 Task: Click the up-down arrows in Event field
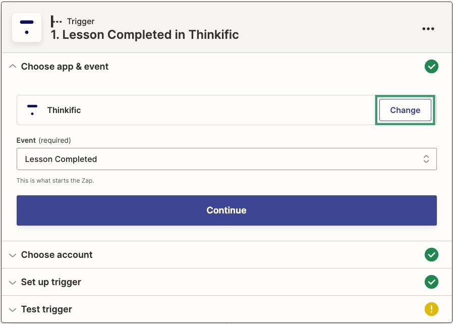point(426,159)
